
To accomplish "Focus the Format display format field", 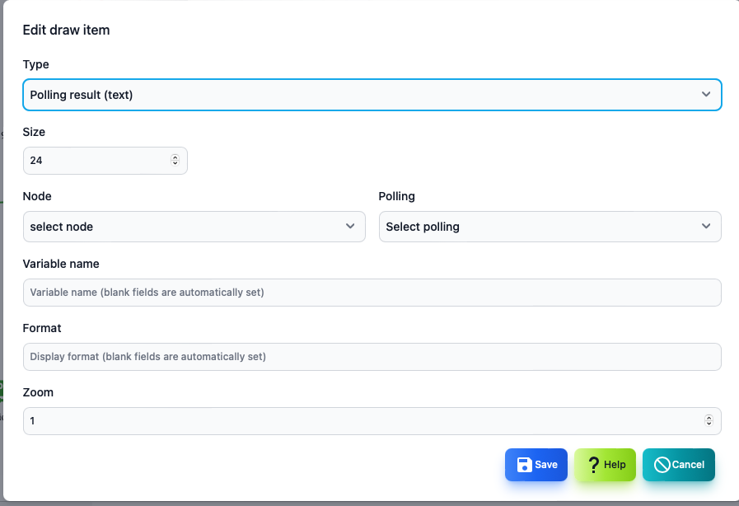I will click(x=372, y=357).
